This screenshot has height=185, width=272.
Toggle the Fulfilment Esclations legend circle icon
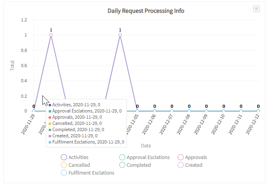(x=64, y=173)
